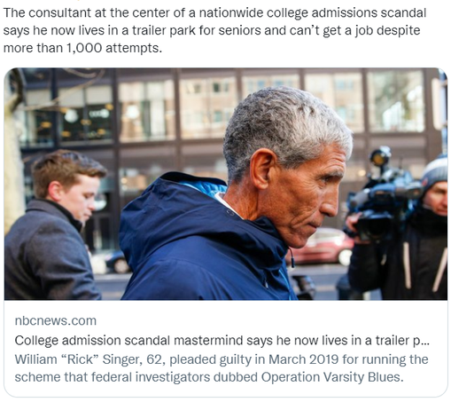Click the "Operation Varsity Blues" text
The height and width of the screenshot is (402, 451).
point(332,377)
